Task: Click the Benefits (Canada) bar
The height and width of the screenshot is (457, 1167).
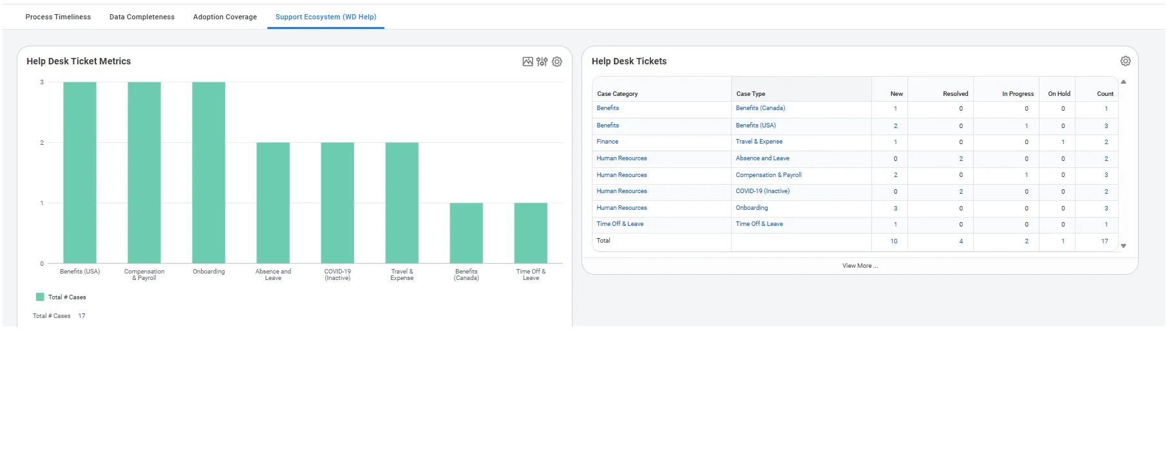Action: 466,233
